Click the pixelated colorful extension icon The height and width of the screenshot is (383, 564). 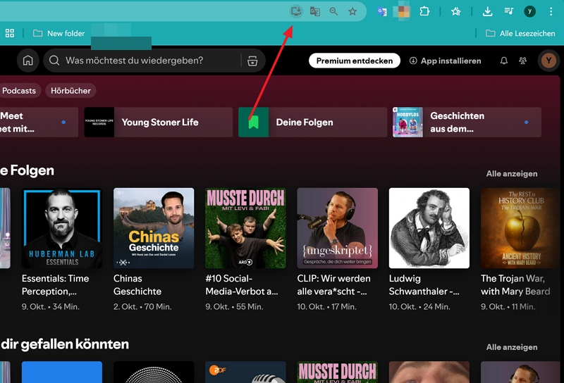tap(401, 11)
